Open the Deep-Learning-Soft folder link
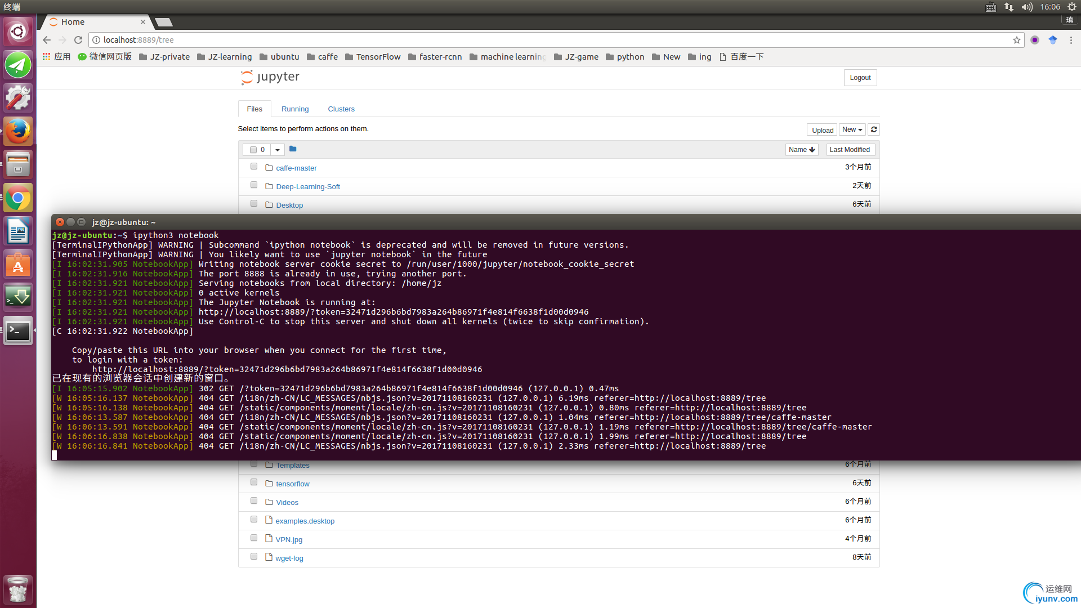The width and height of the screenshot is (1081, 608). 308,186
